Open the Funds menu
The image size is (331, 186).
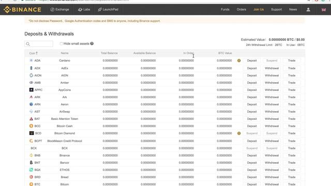(225, 9)
